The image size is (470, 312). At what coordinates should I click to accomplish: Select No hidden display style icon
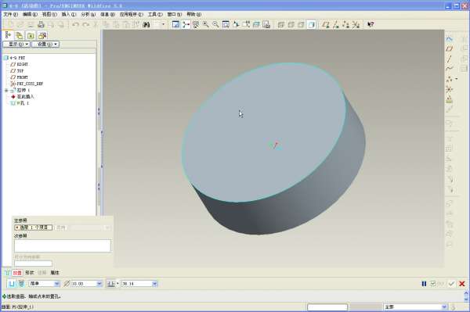pos(302,24)
